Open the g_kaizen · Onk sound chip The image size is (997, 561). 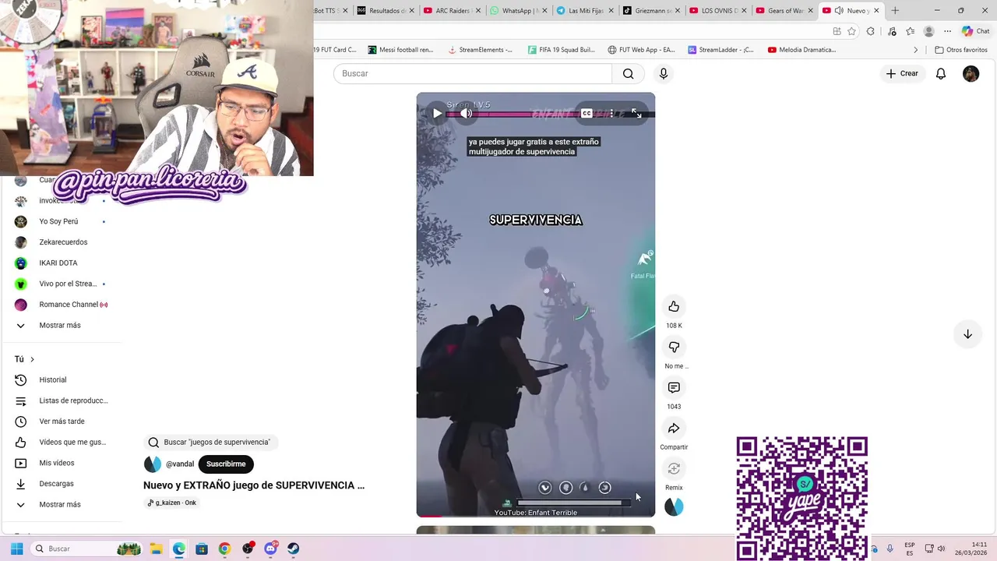click(172, 503)
